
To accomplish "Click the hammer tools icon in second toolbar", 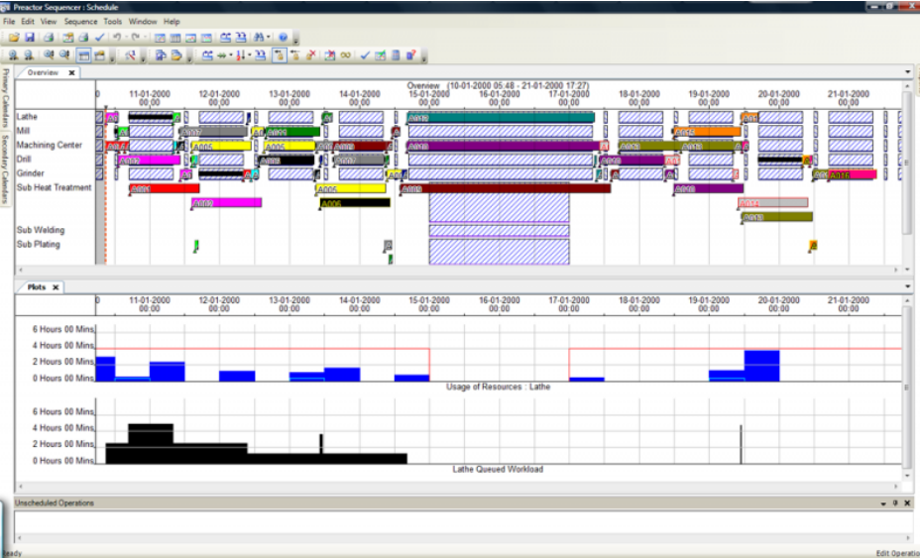I will tap(130, 56).
